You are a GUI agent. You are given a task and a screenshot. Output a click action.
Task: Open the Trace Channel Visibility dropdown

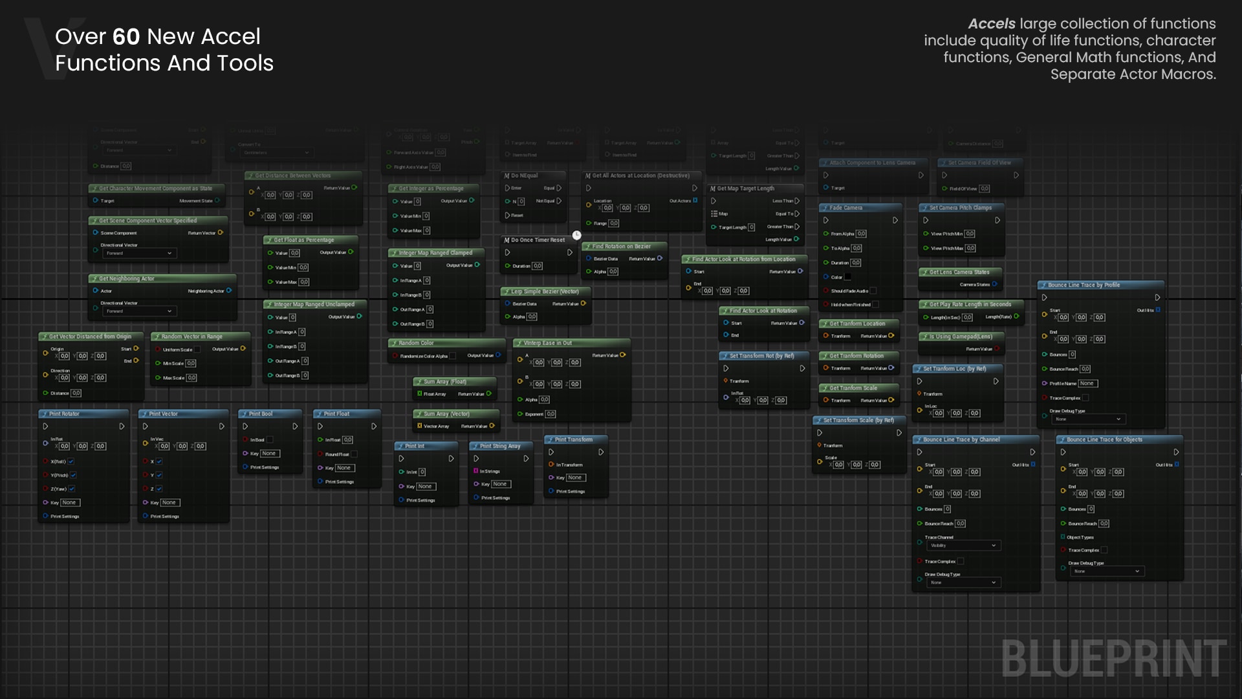click(x=964, y=546)
